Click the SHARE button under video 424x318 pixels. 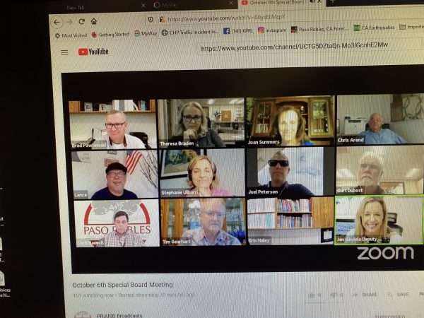pyautogui.click(x=369, y=295)
